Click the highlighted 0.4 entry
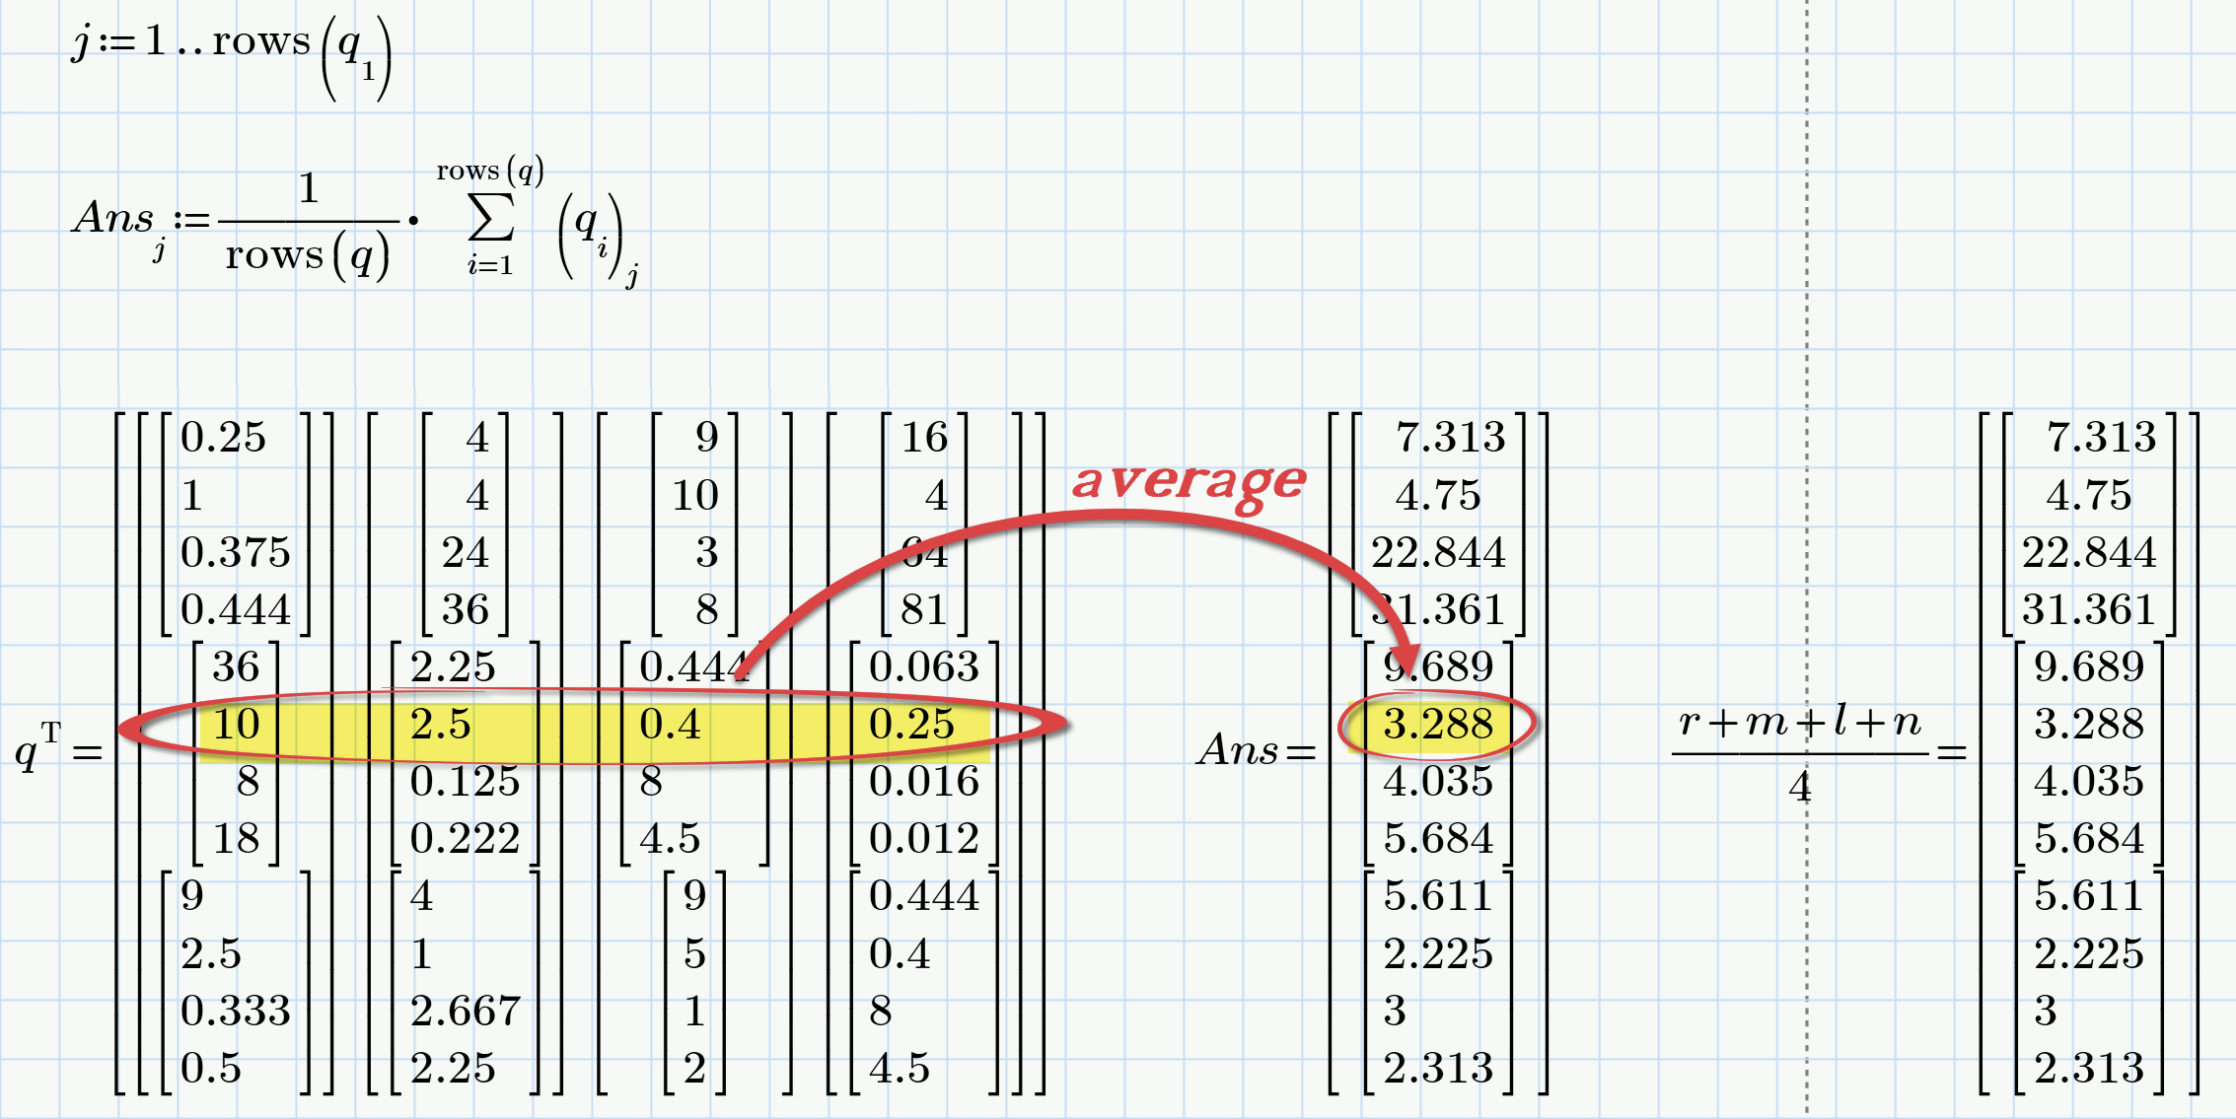Image resolution: width=2236 pixels, height=1119 pixels. pos(671,723)
